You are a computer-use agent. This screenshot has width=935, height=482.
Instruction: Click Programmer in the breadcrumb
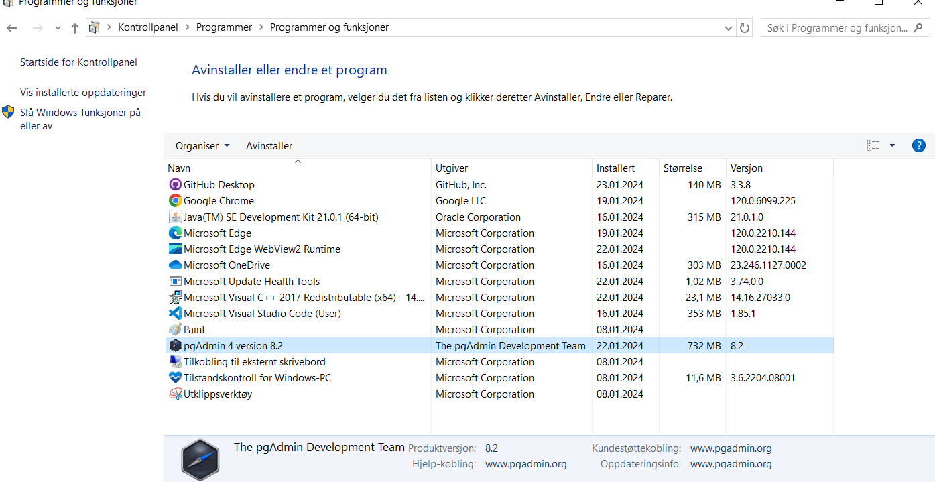pyautogui.click(x=224, y=27)
